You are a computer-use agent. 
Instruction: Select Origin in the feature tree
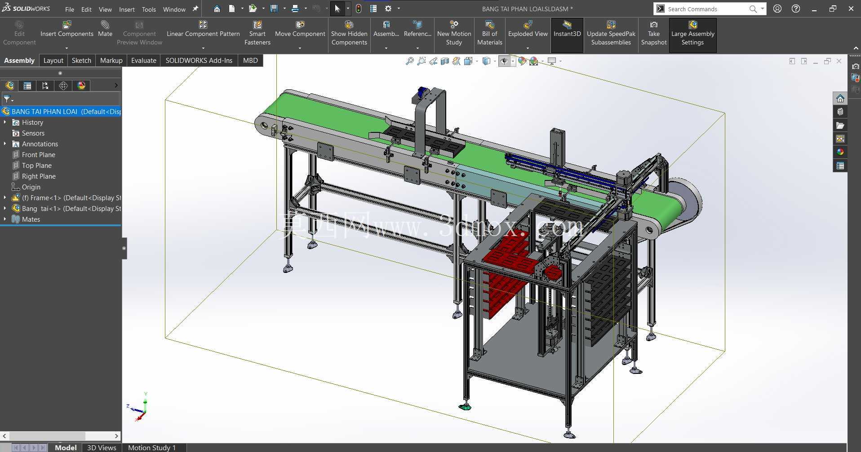pyautogui.click(x=31, y=187)
